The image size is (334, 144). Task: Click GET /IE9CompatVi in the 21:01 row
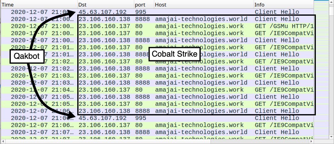pos(284,47)
